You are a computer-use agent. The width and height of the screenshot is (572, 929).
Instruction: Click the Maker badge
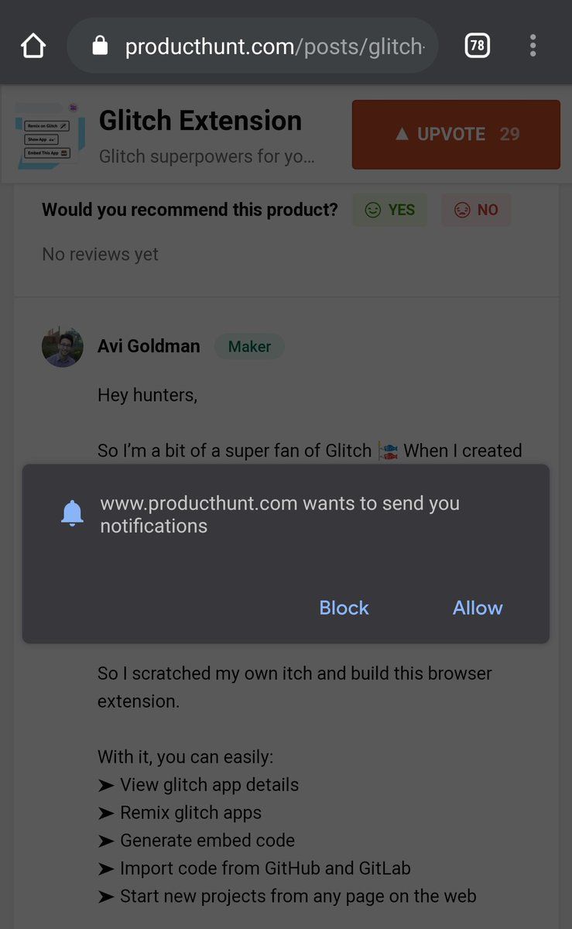249,346
